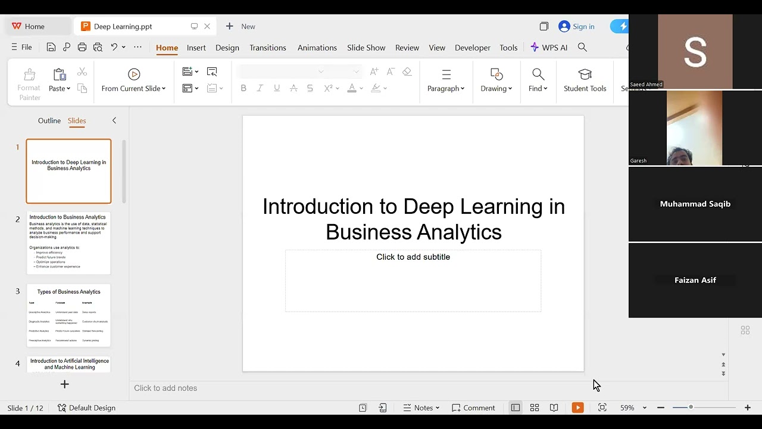Expand the Drawing dropdown
Viewport: 762px width, 429px height.
(x=510, y=89)
